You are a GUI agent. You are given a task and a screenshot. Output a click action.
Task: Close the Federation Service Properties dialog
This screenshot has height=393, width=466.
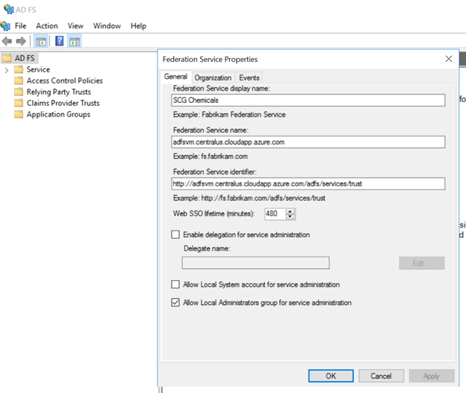pos(449,59)
